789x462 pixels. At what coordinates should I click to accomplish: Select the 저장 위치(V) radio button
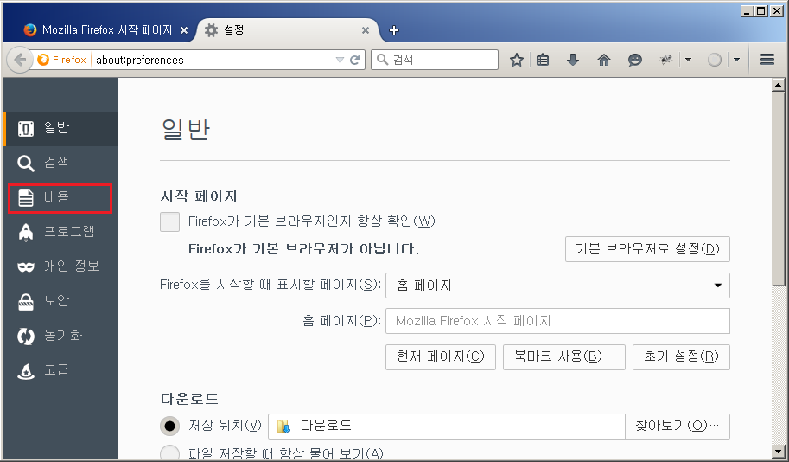[169, 427]
